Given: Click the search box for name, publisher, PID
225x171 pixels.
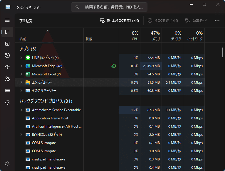Looking at the screenshot, I should [109, 7].
